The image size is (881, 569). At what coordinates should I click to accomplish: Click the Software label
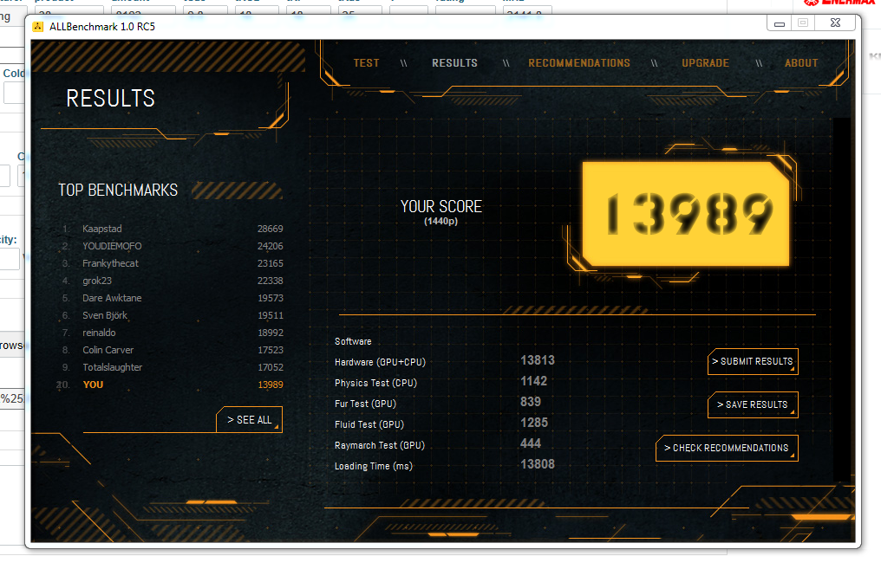(353, 341)
